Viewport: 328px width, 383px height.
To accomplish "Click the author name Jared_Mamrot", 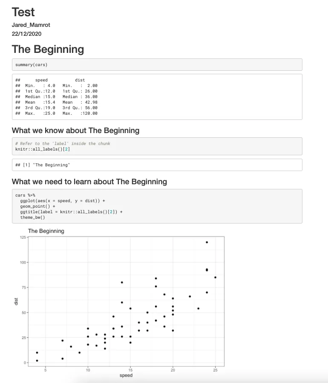I will coord(31,25).
